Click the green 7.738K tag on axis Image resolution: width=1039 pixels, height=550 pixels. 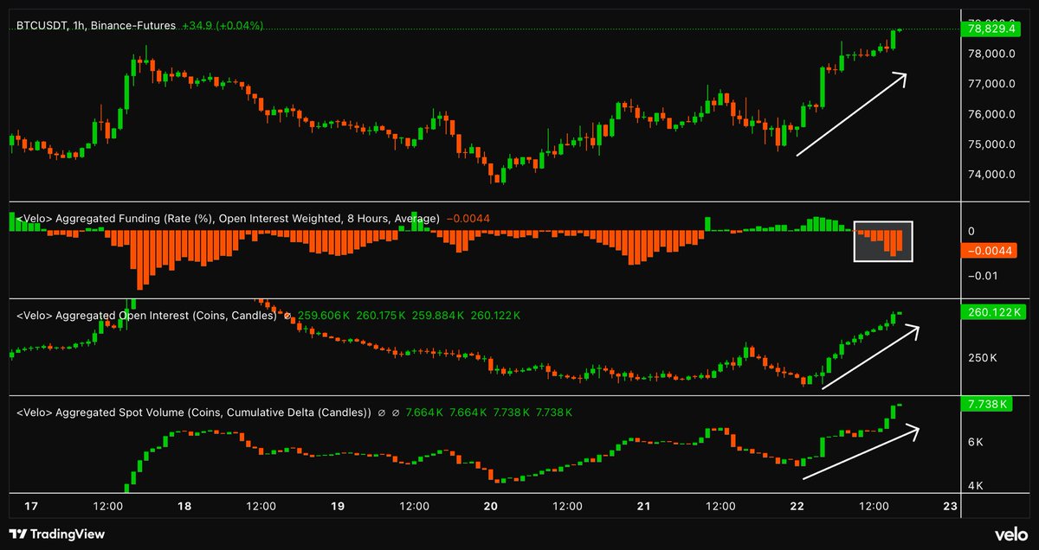tap(986, 403)
